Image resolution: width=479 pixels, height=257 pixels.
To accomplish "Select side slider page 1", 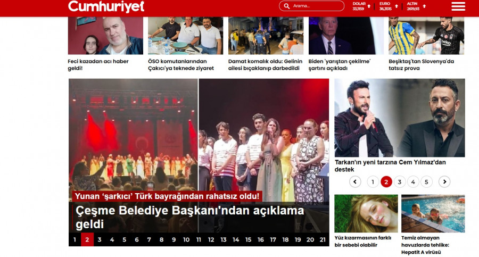I will point(373,182).
